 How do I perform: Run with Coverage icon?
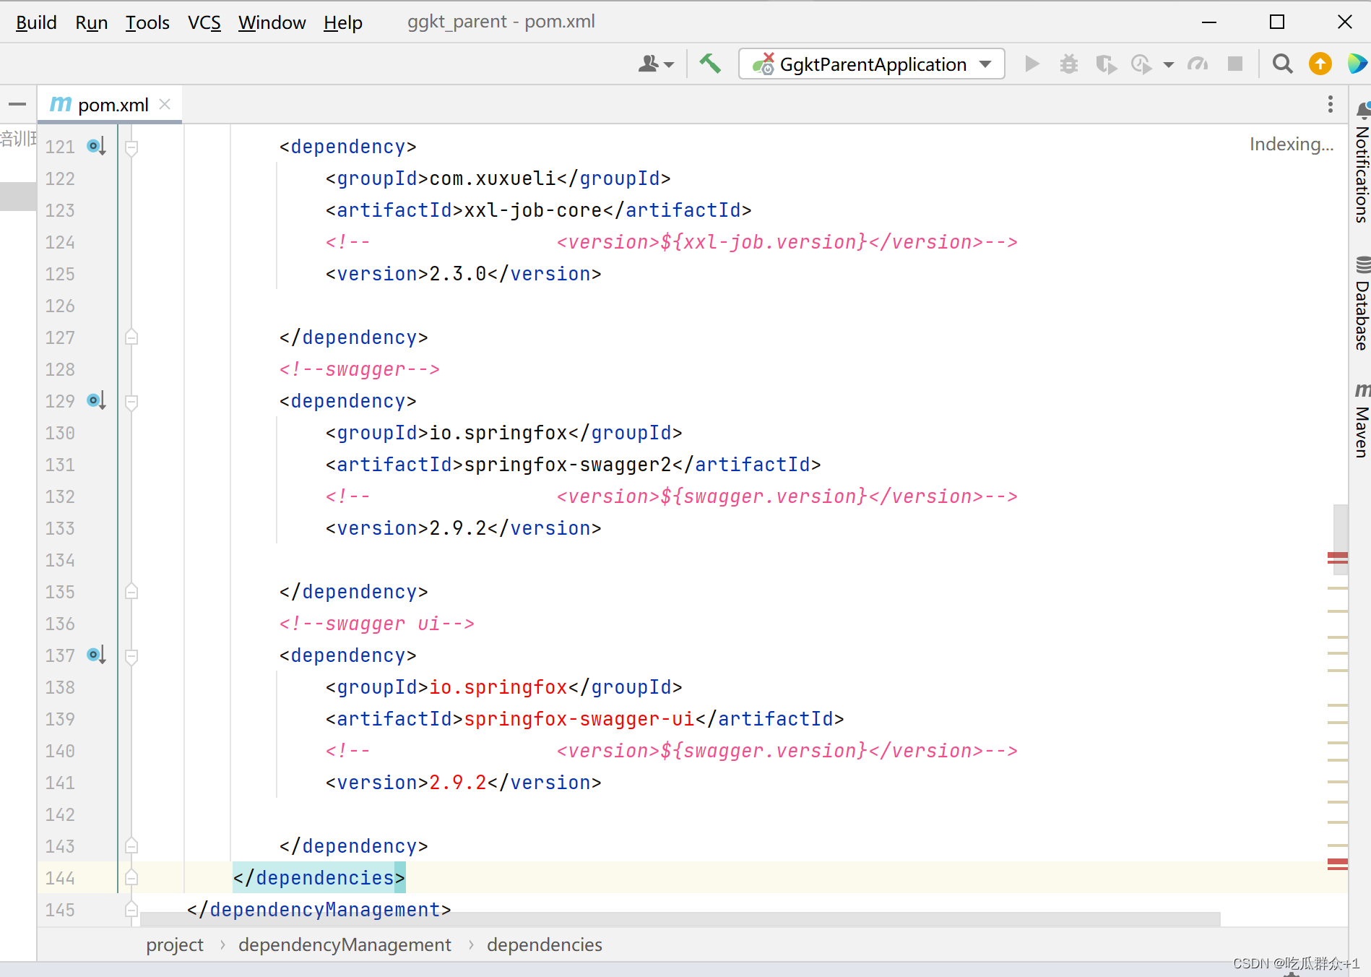(x=1106, y=64)
